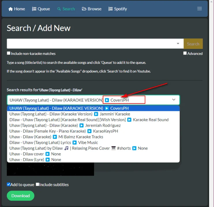The image size is (214, 207).
Task: Pick the Vibe Music Lyrics result
Action: [93, 143]
